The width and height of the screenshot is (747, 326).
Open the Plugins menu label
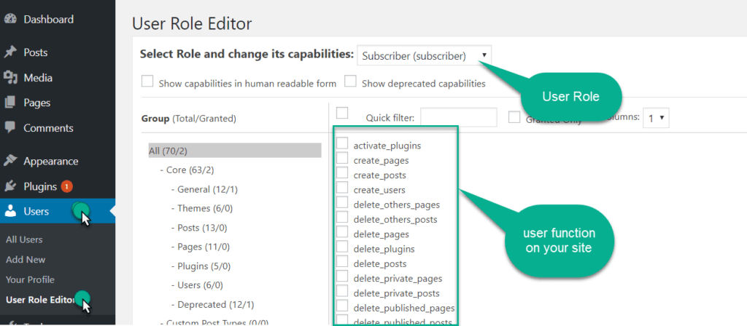click(40, 186)
